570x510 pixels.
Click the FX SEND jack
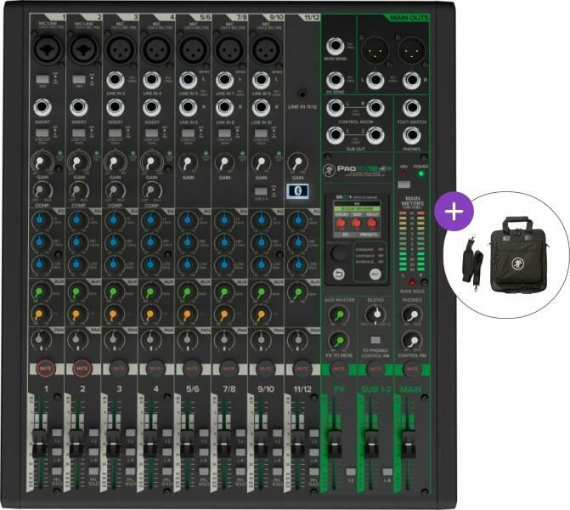[335, 80]
